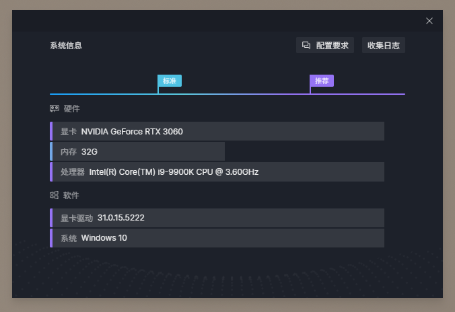
Task: Click the 硬件 graphics card icon
Action: point(55,108)
